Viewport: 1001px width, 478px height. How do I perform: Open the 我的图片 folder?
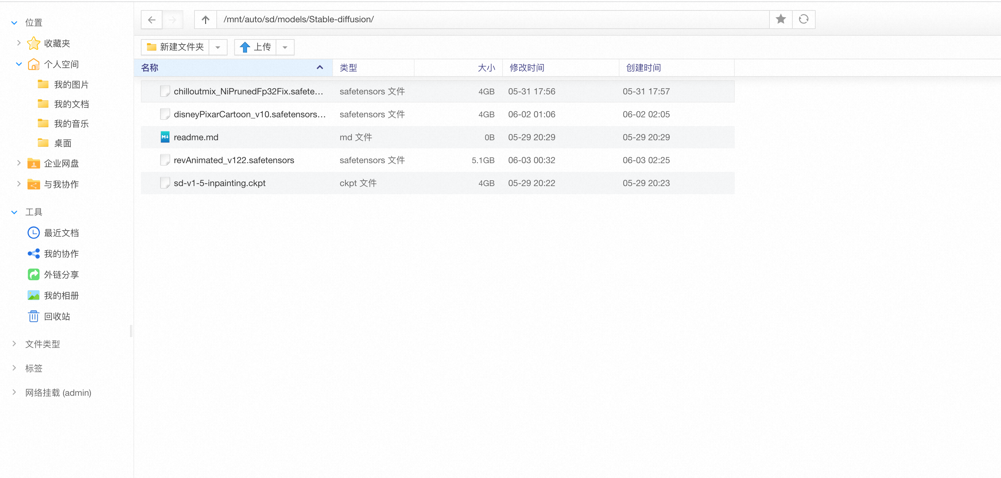tap(71, 85)
